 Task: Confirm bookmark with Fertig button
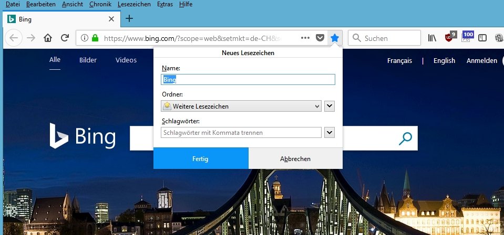(201, 158)
